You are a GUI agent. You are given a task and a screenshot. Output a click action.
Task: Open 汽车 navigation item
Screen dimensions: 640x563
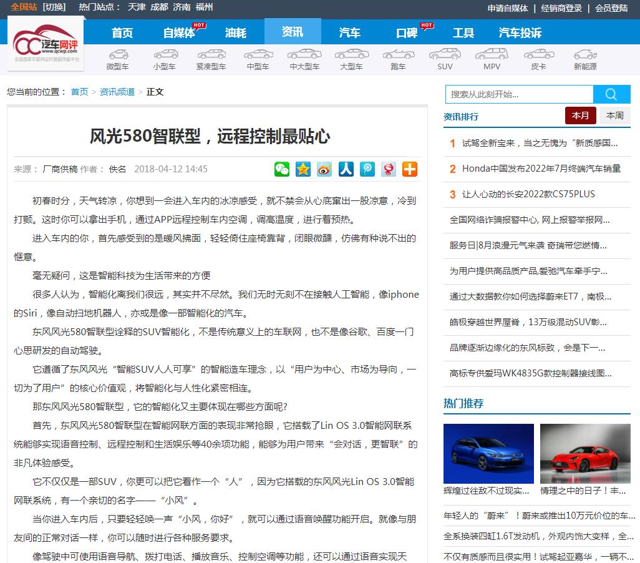pos(350,32)
